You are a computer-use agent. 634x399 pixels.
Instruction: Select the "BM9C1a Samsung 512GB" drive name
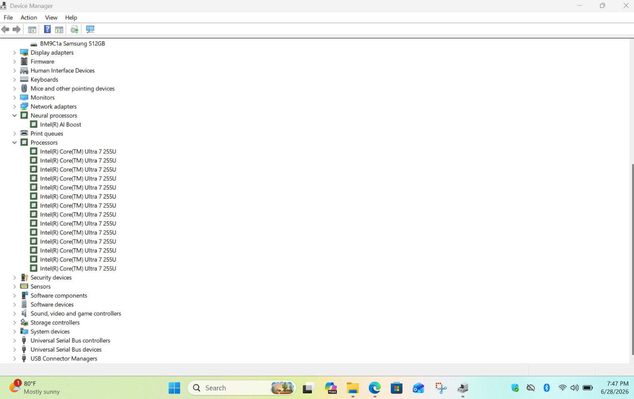(x=73, y=44)
